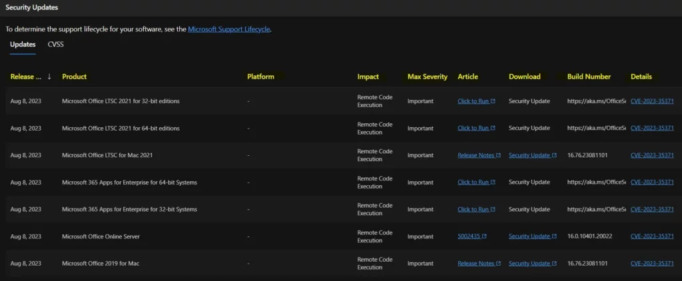Image resolution: width=682 pixels, height=281 pixels.
Task: Click Remote Code Execution in Office Online Server row
Action: coord(375,236)
